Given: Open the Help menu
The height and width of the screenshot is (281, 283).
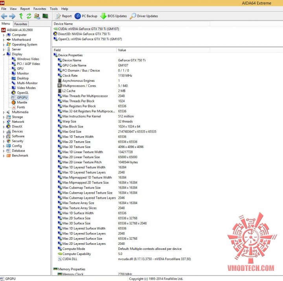Looking at the screenshot, I should tap(64, 9).
